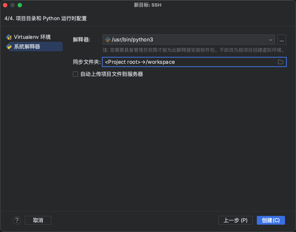Focus the 同步文件夹 path input field
Image resolution: width=296 pixels, height=232 pixels.
[194, 62]
